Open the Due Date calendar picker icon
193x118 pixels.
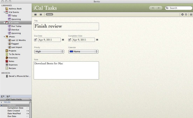[63, 40]
